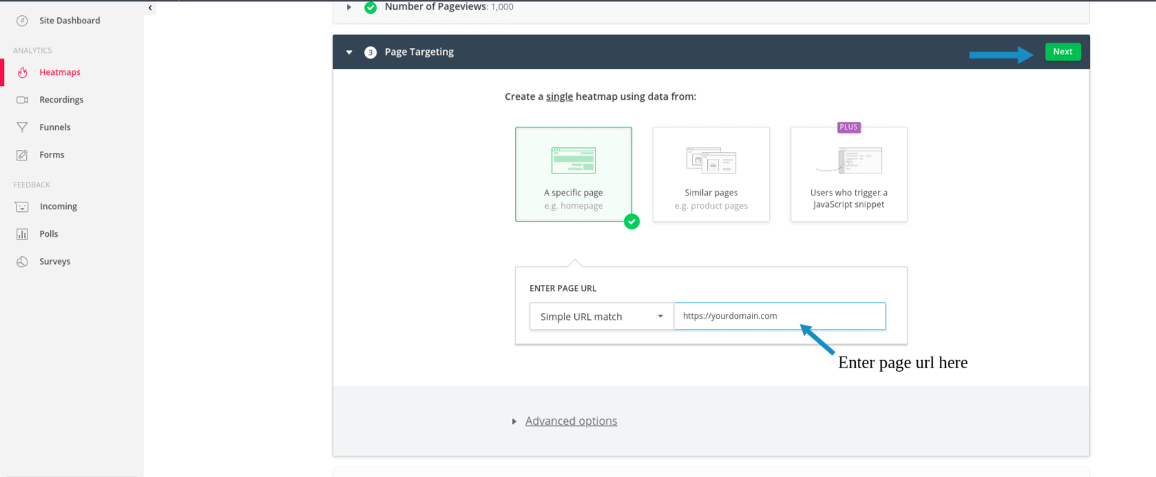Click the green check next to Number of Pageviews

(x=370, y=7)
